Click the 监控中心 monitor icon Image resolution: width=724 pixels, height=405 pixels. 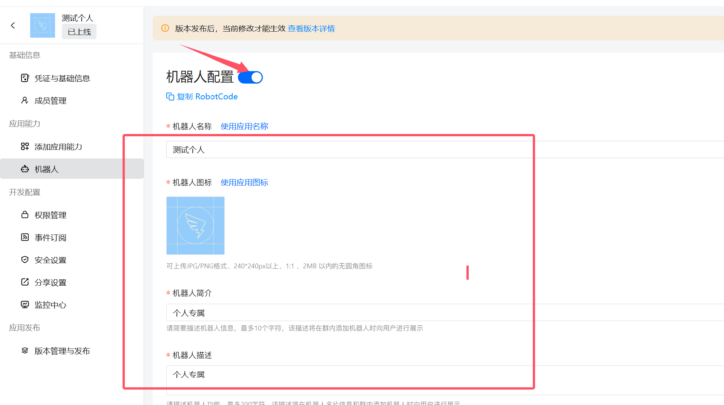[25, 305]
